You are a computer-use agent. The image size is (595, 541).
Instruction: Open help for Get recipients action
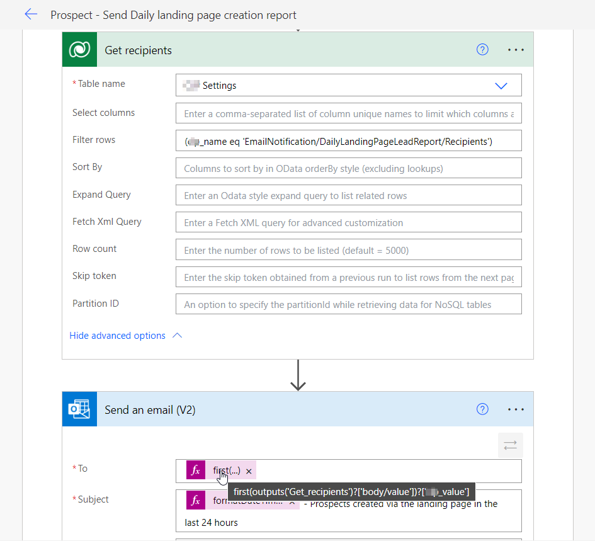coord(482,50)
